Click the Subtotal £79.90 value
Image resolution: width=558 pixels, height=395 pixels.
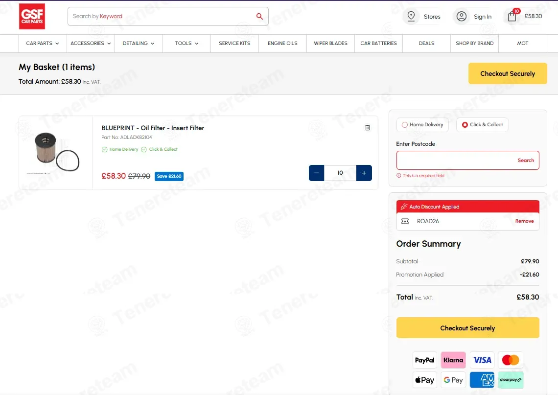tap(530, 261)
